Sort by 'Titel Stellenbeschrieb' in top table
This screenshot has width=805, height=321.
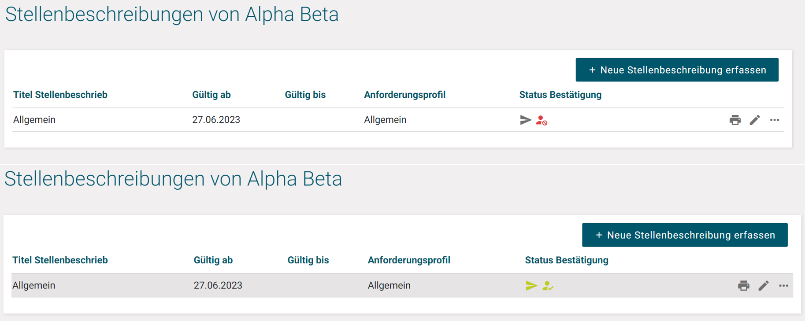[x=60, y=95]
